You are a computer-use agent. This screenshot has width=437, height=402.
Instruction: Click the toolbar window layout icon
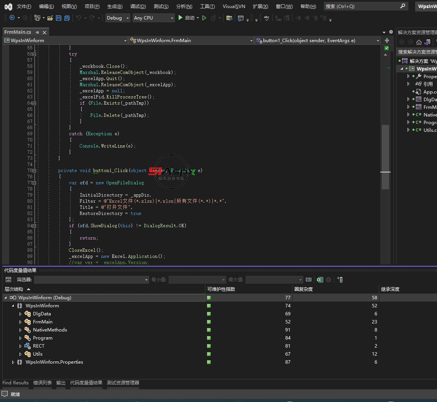coord(240,18)
